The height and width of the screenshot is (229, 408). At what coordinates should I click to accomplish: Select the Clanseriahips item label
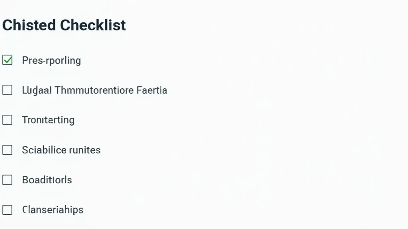tap(53, 210)
